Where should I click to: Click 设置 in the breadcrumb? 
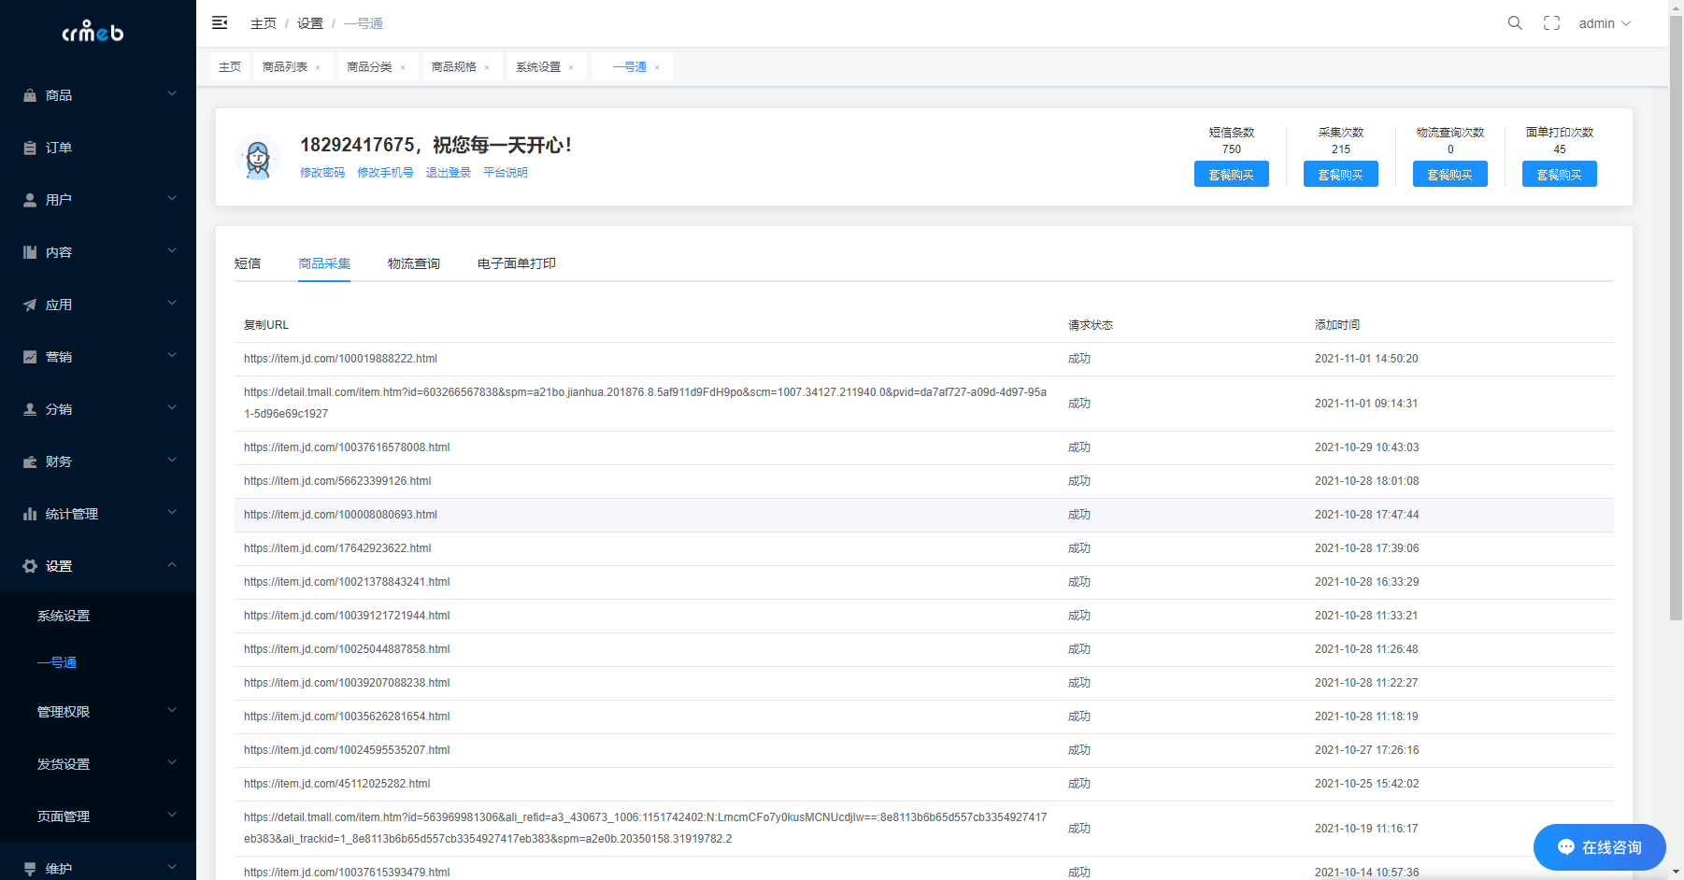(310, 23)
